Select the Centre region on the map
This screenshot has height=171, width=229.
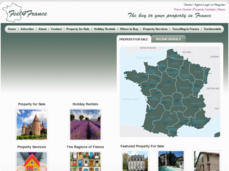click(x=167, y=85)
